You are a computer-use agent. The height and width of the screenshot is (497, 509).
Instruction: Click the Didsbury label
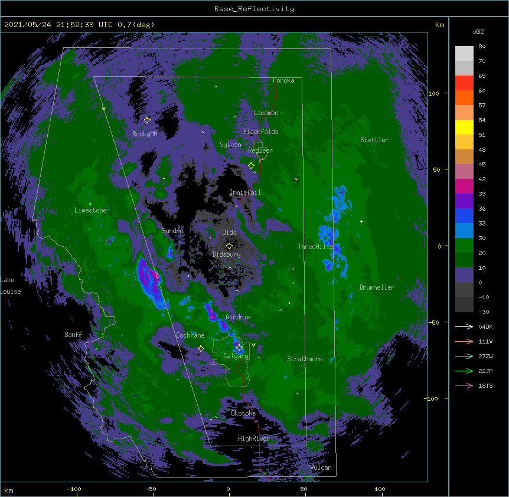click(227, 254)
